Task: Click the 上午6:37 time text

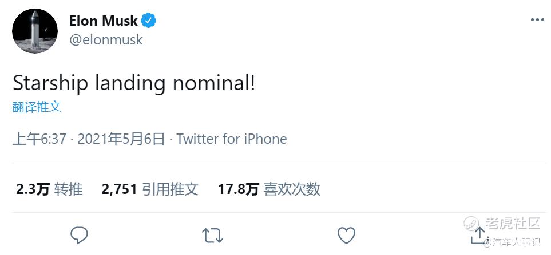Action: (x=39, y=139)
